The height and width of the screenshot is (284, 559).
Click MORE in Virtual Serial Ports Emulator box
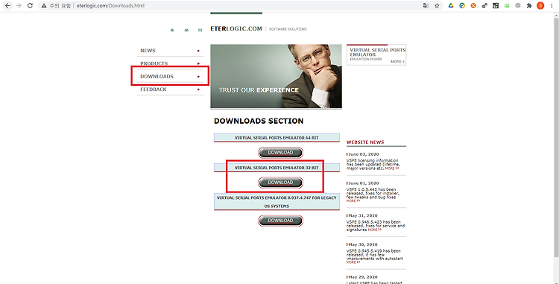point(397,62)
